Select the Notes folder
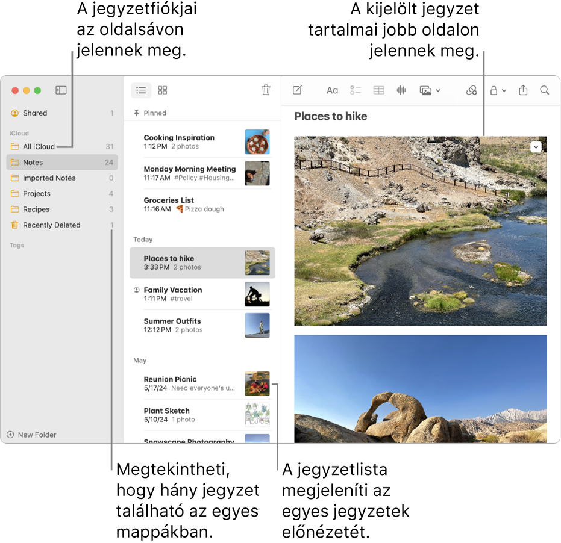This screenshot has width=561, height=543. 62,163
